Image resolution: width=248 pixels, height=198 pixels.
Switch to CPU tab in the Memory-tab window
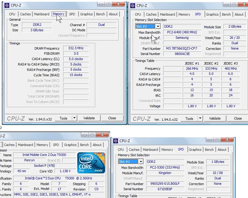12,14
